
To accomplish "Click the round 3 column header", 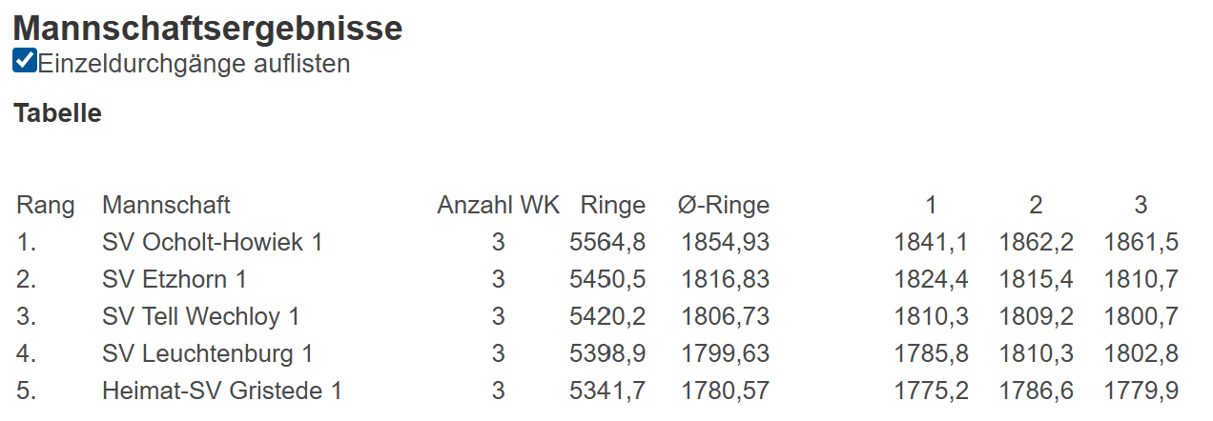I will tap(1141, 205).
